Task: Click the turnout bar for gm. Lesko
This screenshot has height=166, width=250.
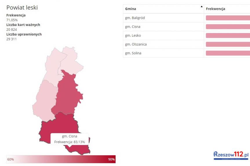Action: point(228,36)
